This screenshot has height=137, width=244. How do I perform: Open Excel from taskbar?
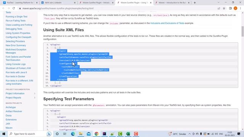pos(128,134)
